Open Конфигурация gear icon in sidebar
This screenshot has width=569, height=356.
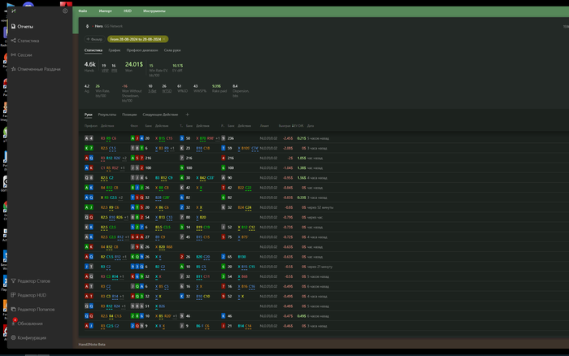(14, 337)
